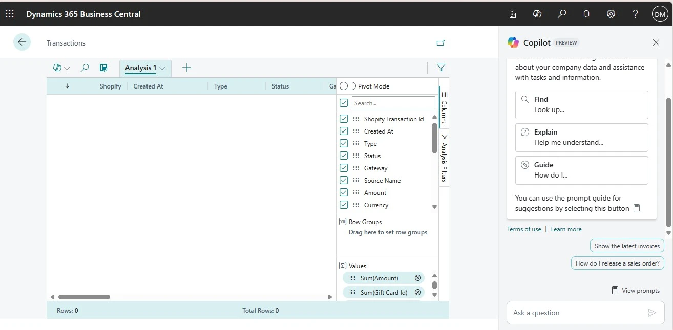Click the analysis mode toggle icon
This screenshot has width=673, height=330.
(x=103, y=68)
